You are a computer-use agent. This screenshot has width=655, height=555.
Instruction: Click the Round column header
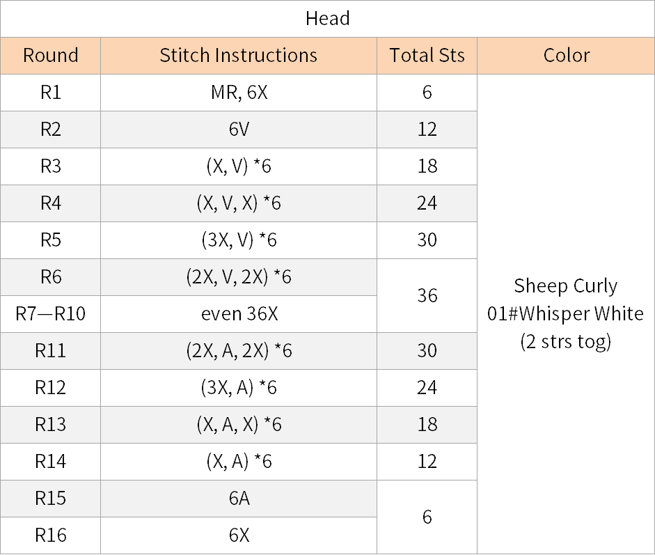(51, 56)
